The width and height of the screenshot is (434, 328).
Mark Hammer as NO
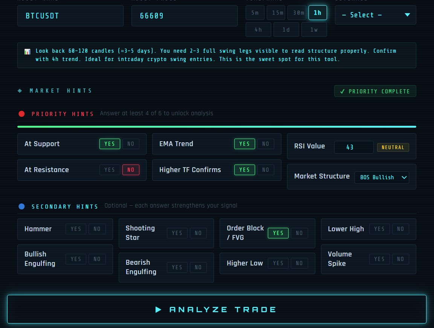97,229
